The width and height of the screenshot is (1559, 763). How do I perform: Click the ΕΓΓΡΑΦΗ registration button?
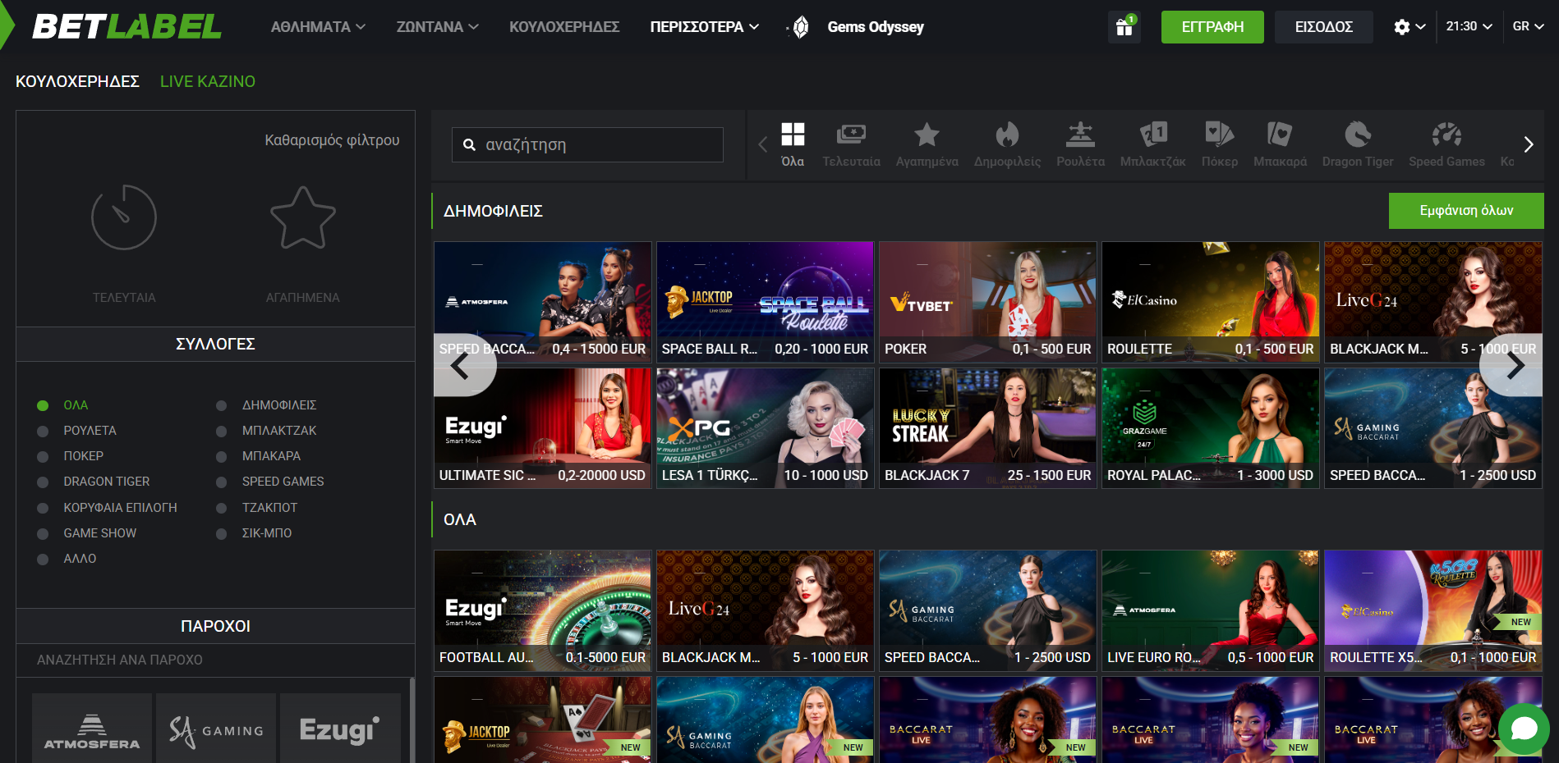[x=1212, y=27]
